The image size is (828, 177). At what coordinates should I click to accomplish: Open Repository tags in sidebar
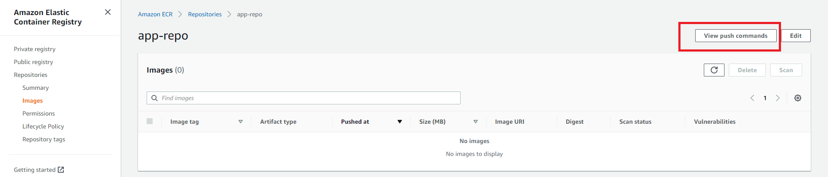[44, 139]
